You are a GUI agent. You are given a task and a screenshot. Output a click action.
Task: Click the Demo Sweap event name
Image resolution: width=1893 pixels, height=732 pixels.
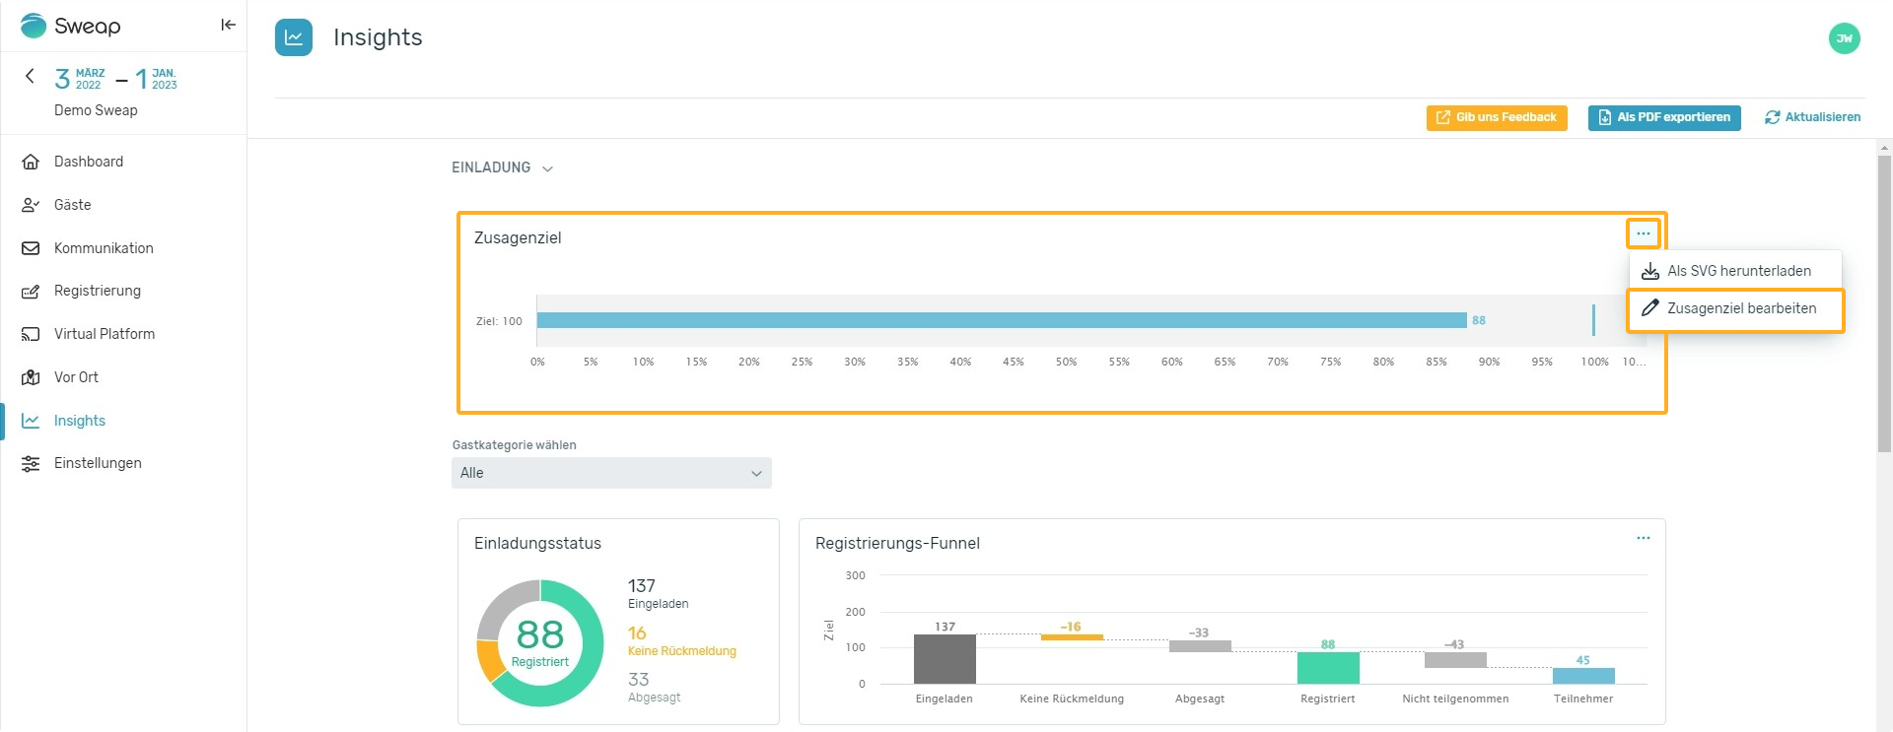coord(96,110)
